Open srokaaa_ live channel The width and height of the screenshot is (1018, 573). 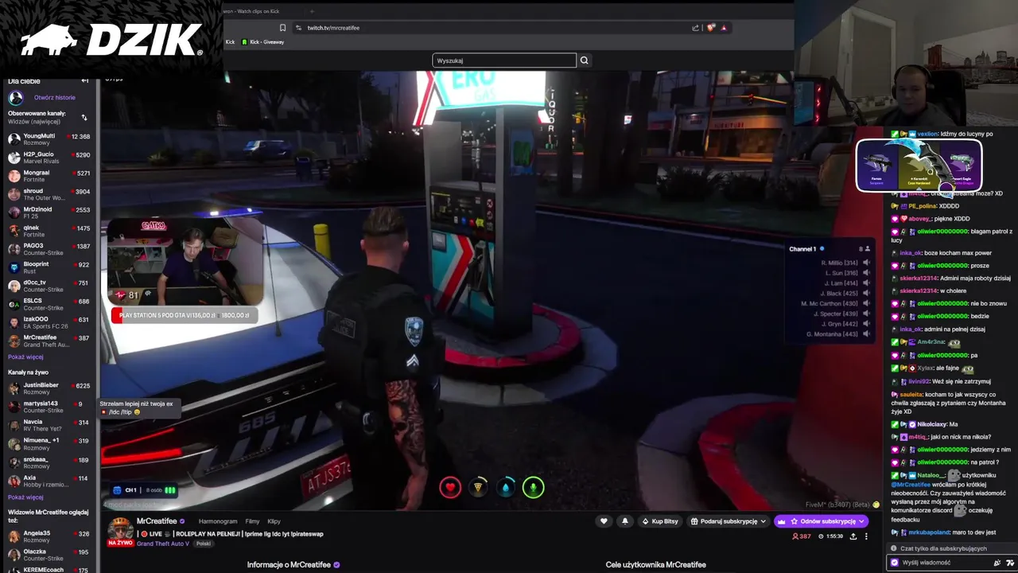coord(49,462)
